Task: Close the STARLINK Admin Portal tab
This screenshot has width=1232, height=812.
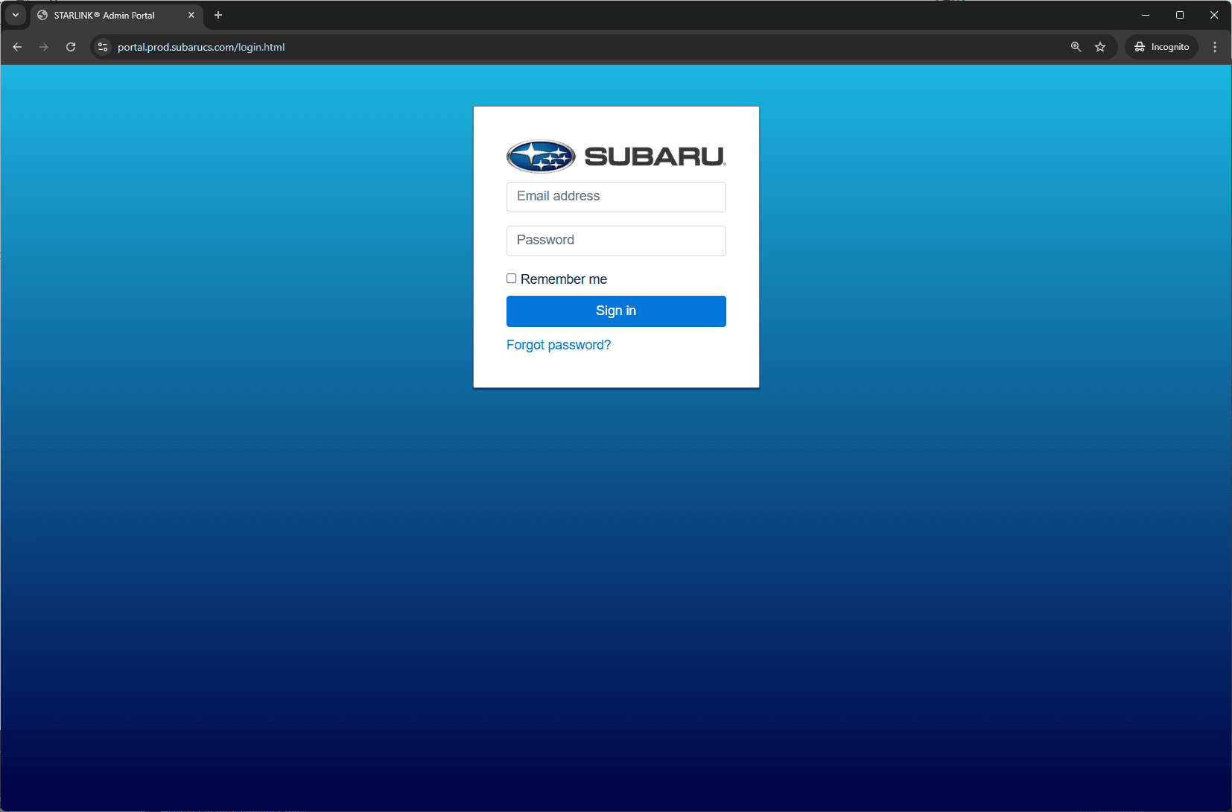Action: [x=191, y=15]
